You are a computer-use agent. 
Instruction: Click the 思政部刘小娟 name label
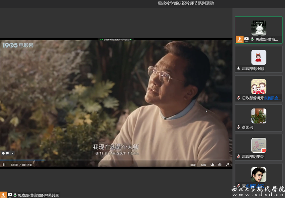point(253,69)
